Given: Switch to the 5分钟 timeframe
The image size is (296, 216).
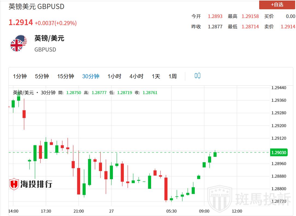Looking at the screenshot, I should pyautogui.click(x=42, y=76).
